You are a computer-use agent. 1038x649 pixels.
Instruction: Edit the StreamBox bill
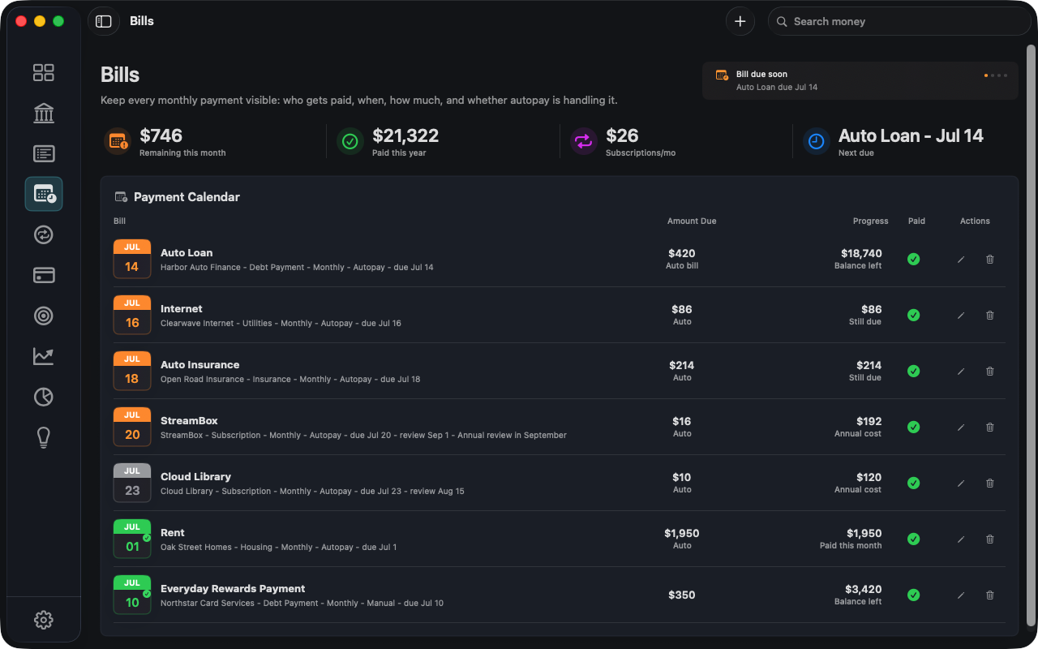tap(961, 428)
